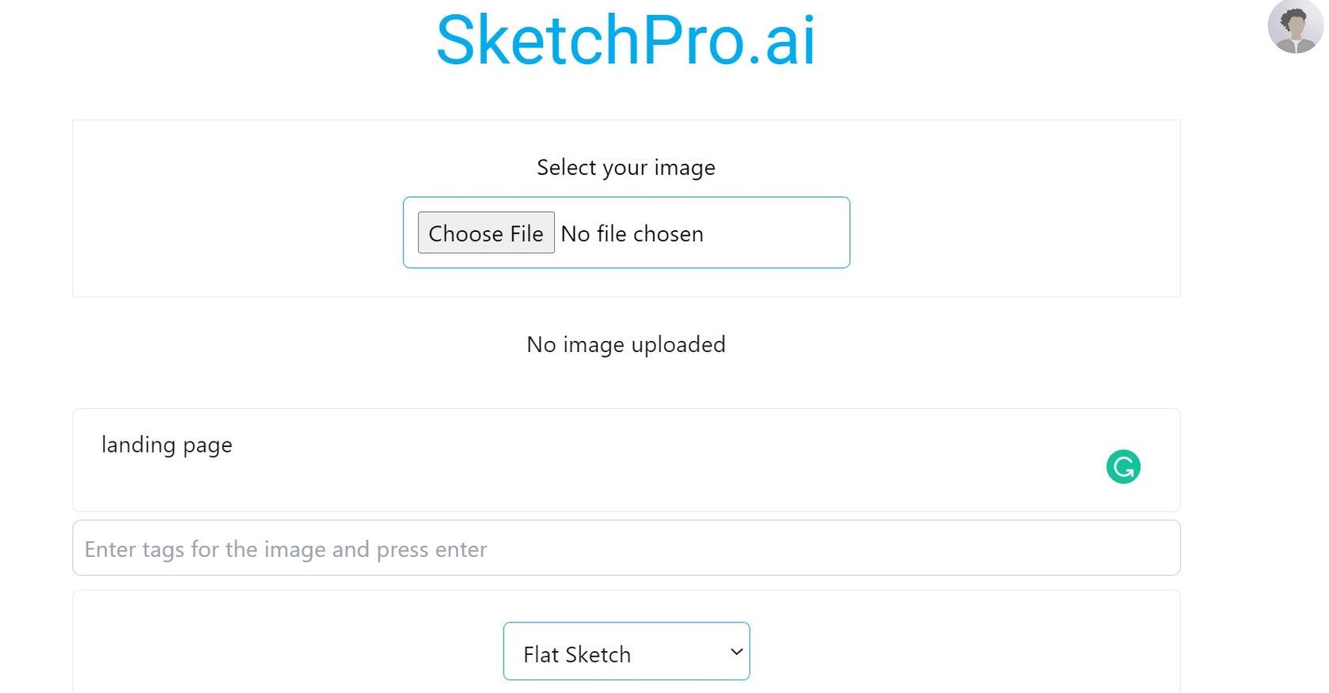Screen dimensions: 1329x693
Task: Open the user profile avatar
Action: 1294,27
